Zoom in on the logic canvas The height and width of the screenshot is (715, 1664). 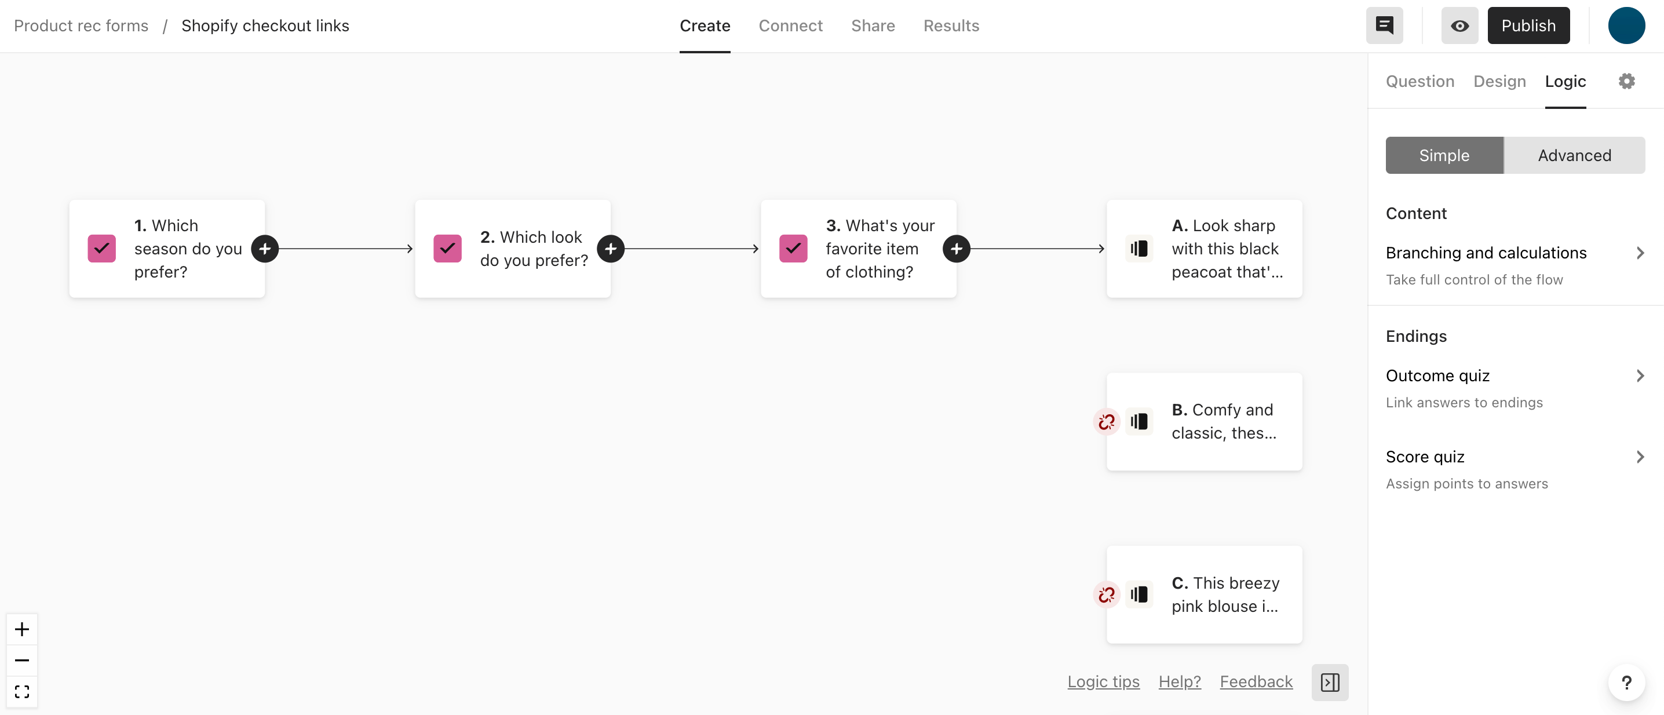[22, 629]
